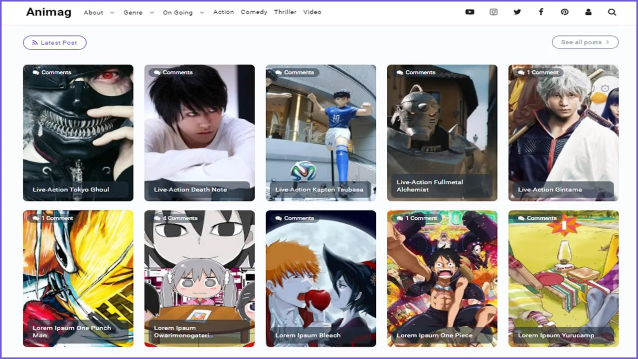Screen dimensions: 638x359
Task: Click comment bubble on Yurucamp card
Action: 521,218
